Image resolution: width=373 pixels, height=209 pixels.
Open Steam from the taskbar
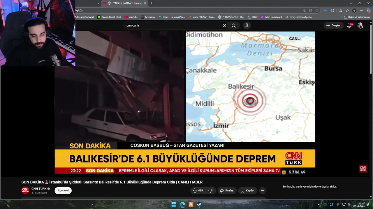(x=199, y=204)
